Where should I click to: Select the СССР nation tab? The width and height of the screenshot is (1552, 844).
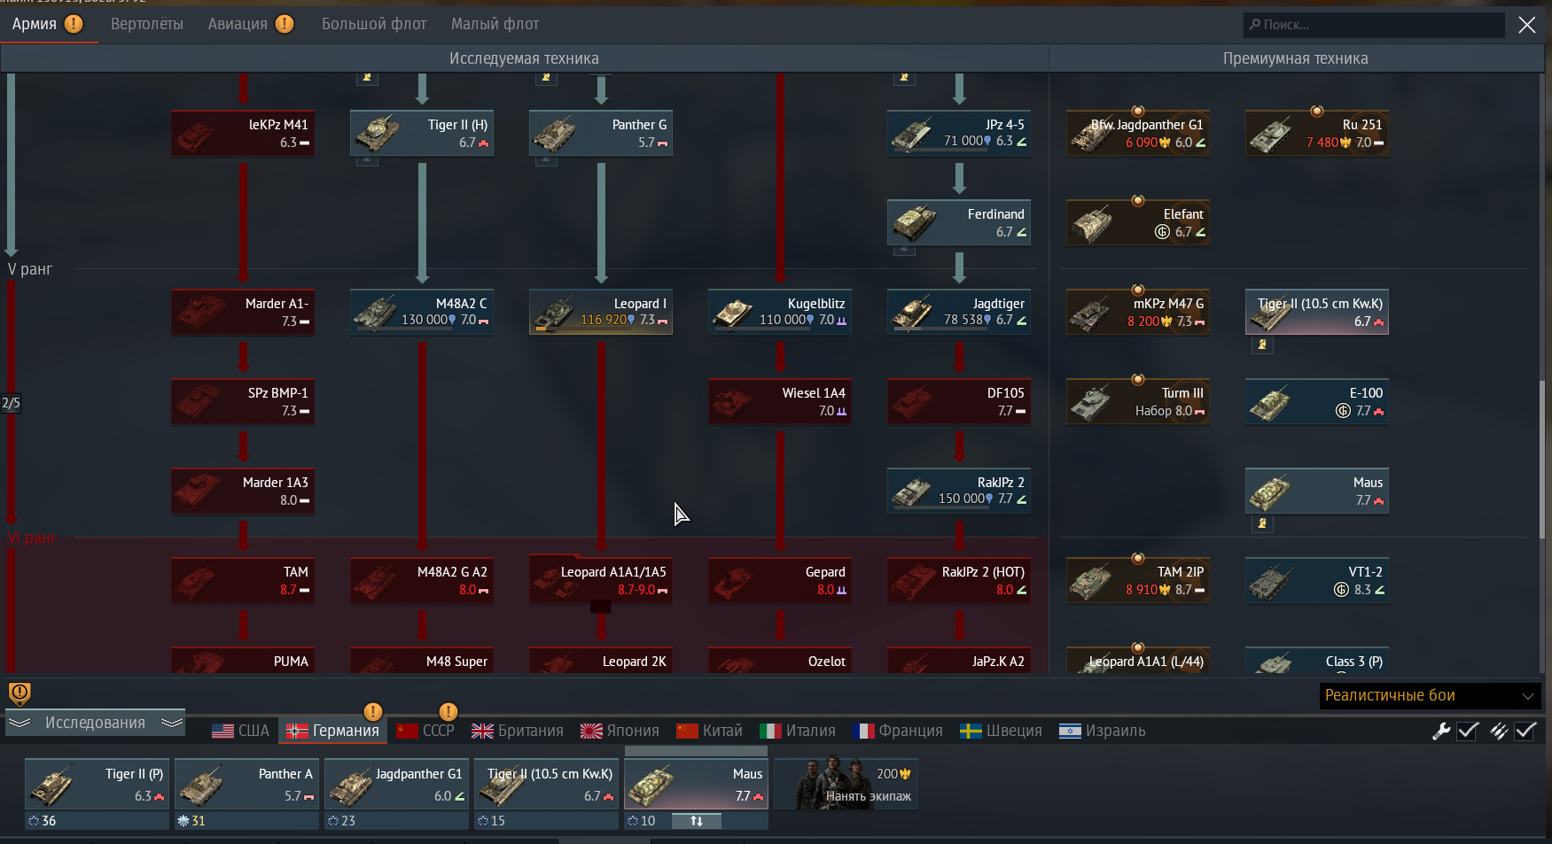426,731
